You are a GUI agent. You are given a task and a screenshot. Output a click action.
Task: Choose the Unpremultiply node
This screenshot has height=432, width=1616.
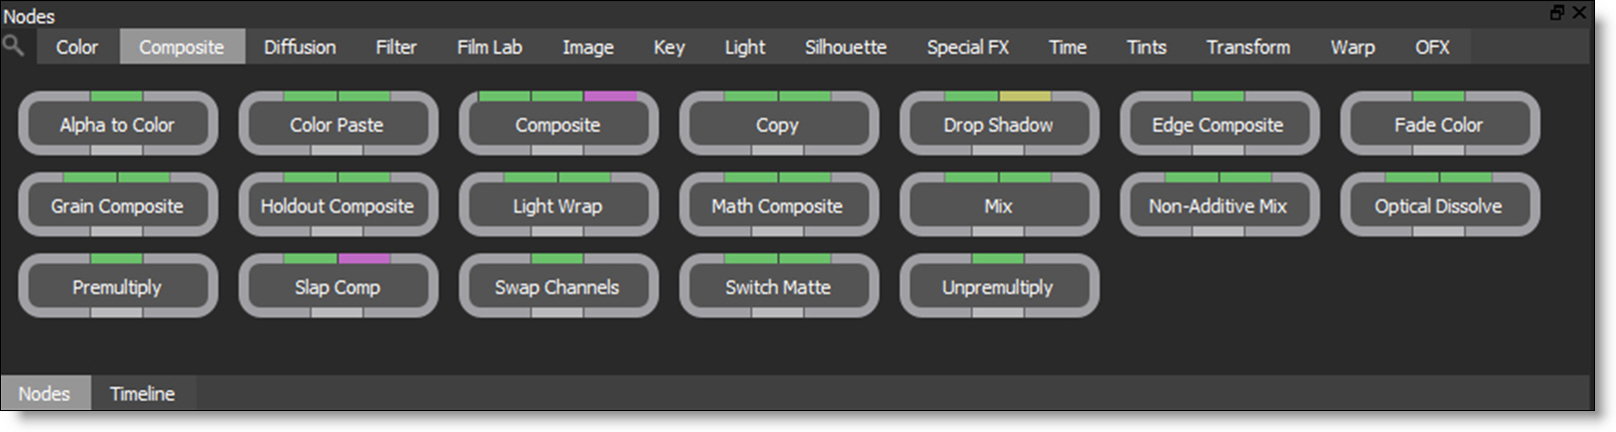click(998, 287)
